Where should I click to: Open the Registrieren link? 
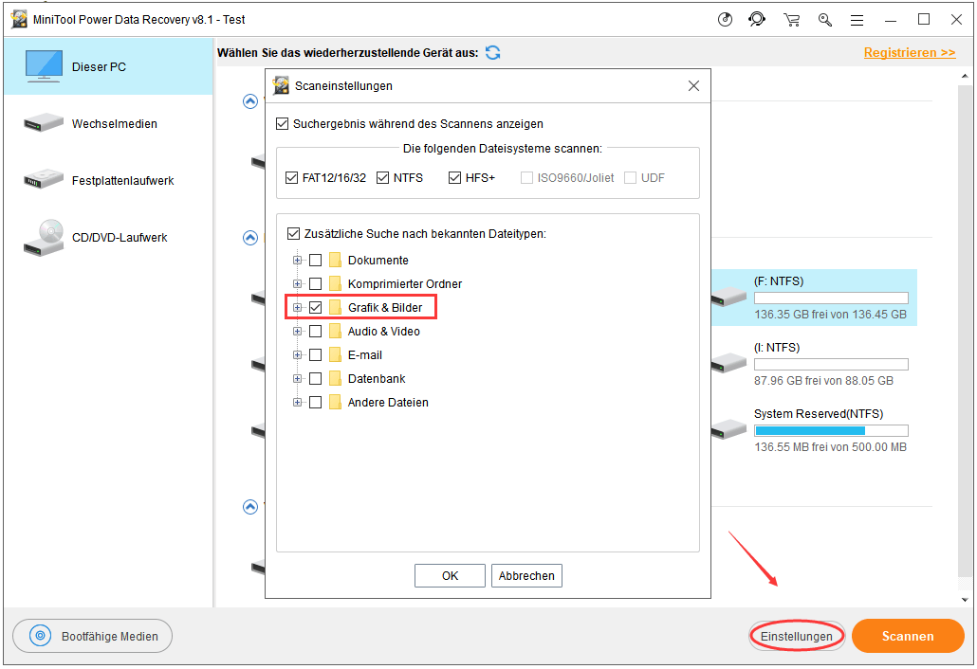(909, 53)
